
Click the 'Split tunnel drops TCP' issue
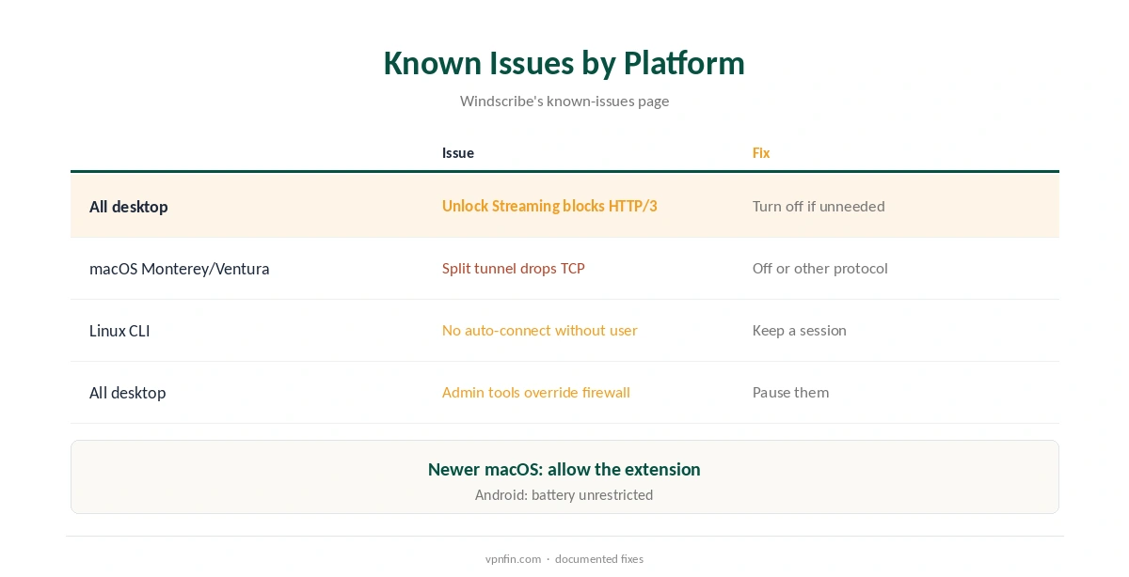coord(514,268)
